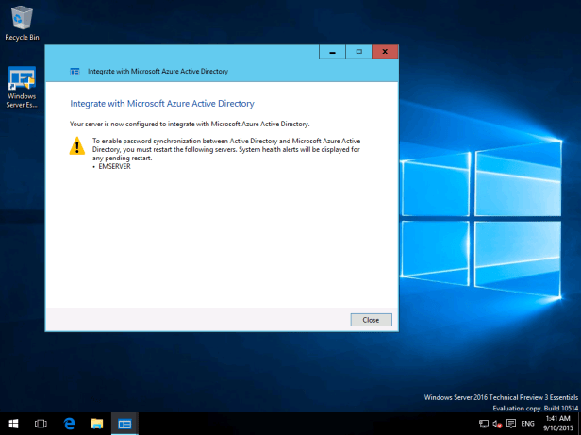Open the Windows Start menu

pos(13,424)
